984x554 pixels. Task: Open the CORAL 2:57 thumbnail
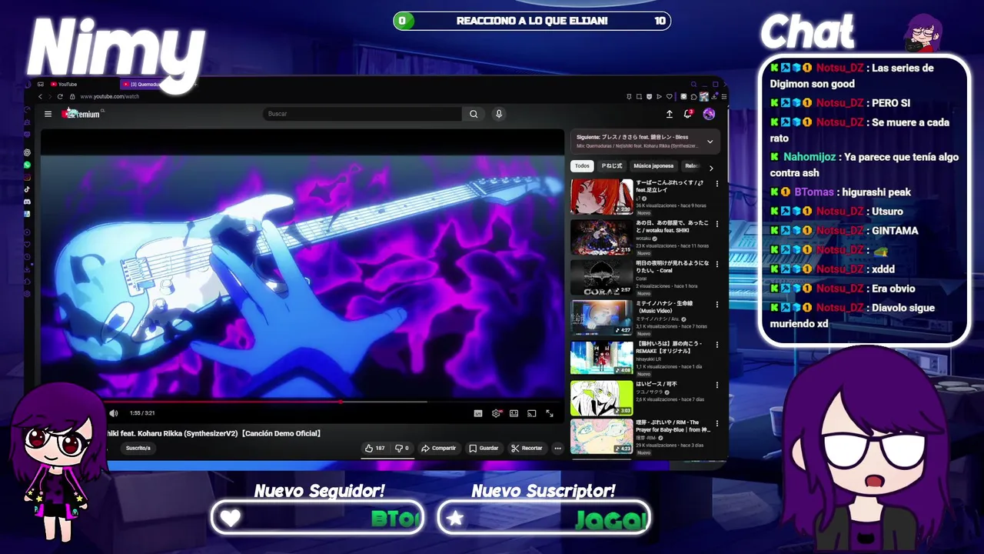tap(602, 278)
